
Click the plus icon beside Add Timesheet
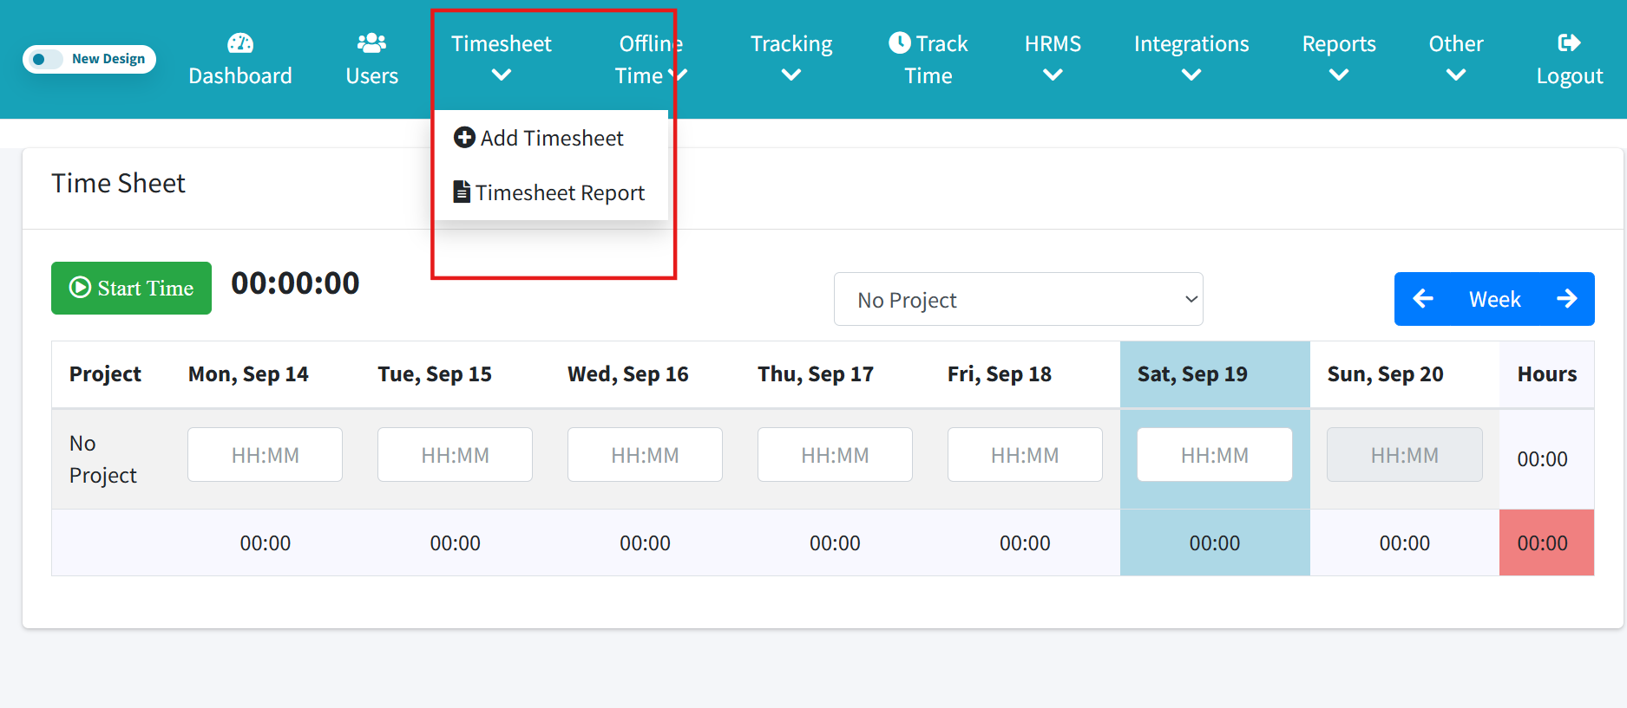(x=464, y=137)
